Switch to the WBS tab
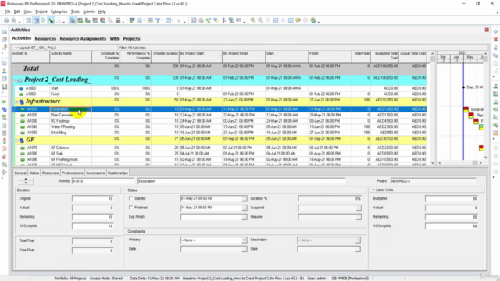The height and width of the screenshot is (281, 500). tap(114, 38)
